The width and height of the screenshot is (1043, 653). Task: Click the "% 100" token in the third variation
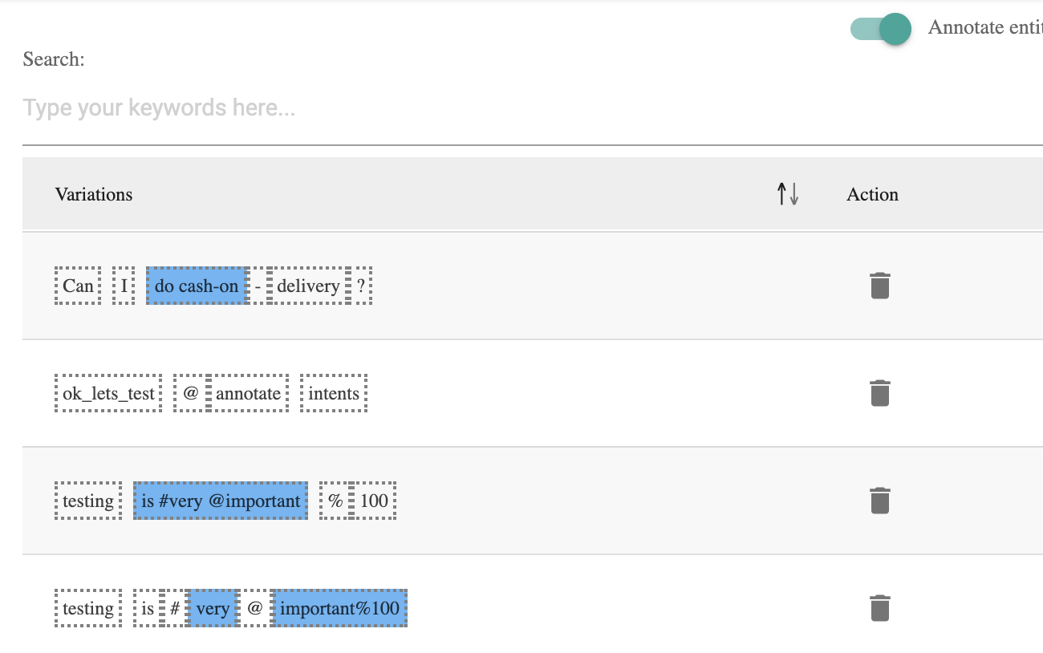pos(357,500)
